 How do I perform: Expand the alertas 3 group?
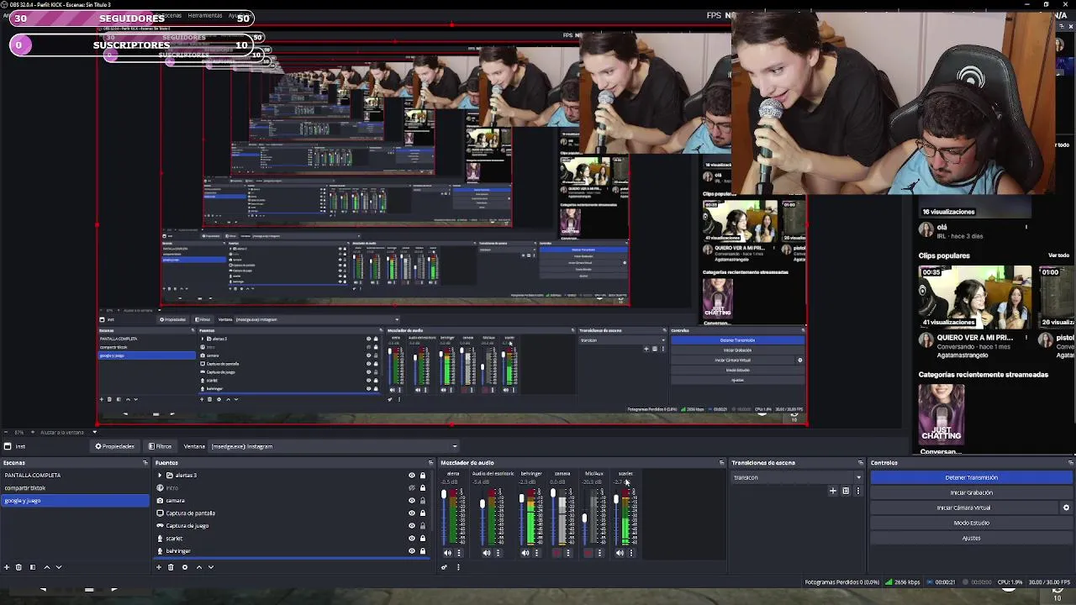[159, 476]
